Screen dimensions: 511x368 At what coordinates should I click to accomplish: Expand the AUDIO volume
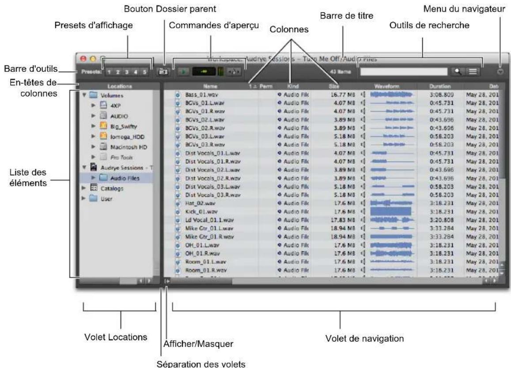click(93, 116)
